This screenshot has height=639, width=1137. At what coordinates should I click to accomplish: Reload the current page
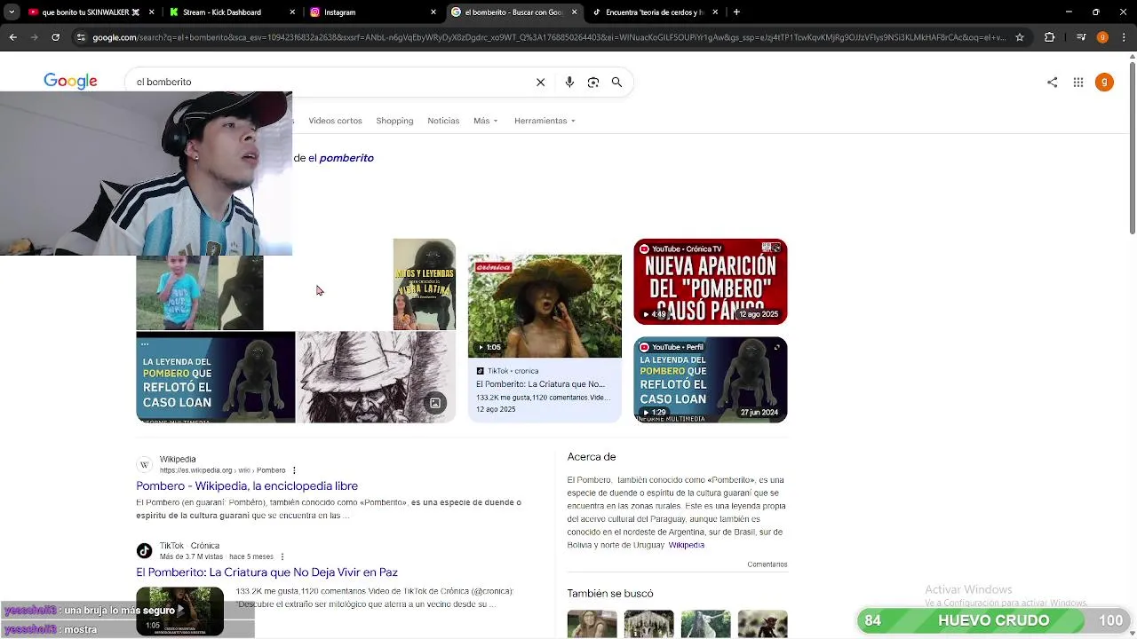point(55,37)
